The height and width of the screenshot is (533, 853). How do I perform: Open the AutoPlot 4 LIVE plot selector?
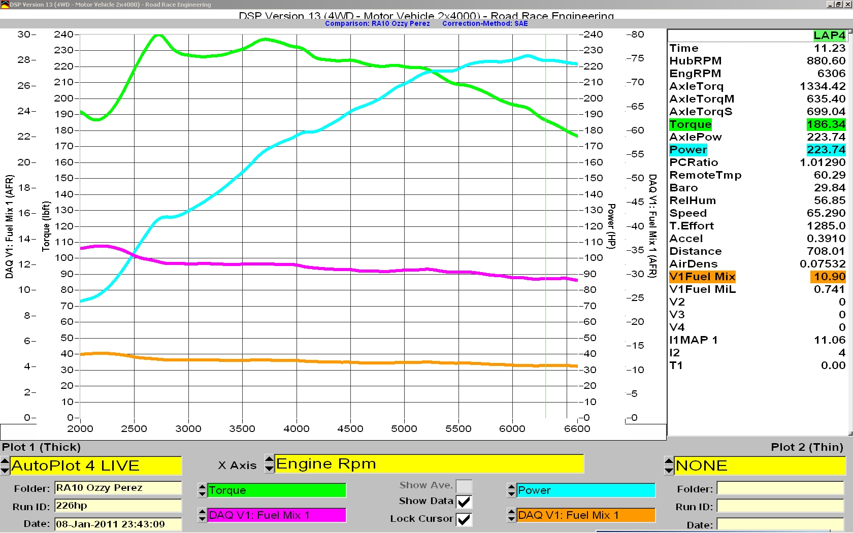click(95, 465)
